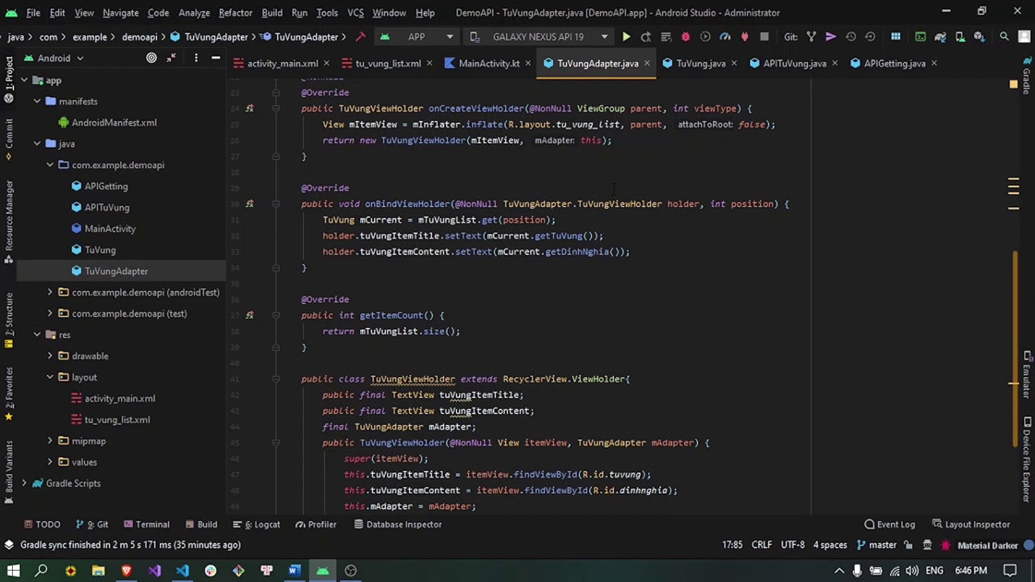The image size is (1035, 582).
Task: Click the Stop square button in the toolbar
Action: pos(764,36)
